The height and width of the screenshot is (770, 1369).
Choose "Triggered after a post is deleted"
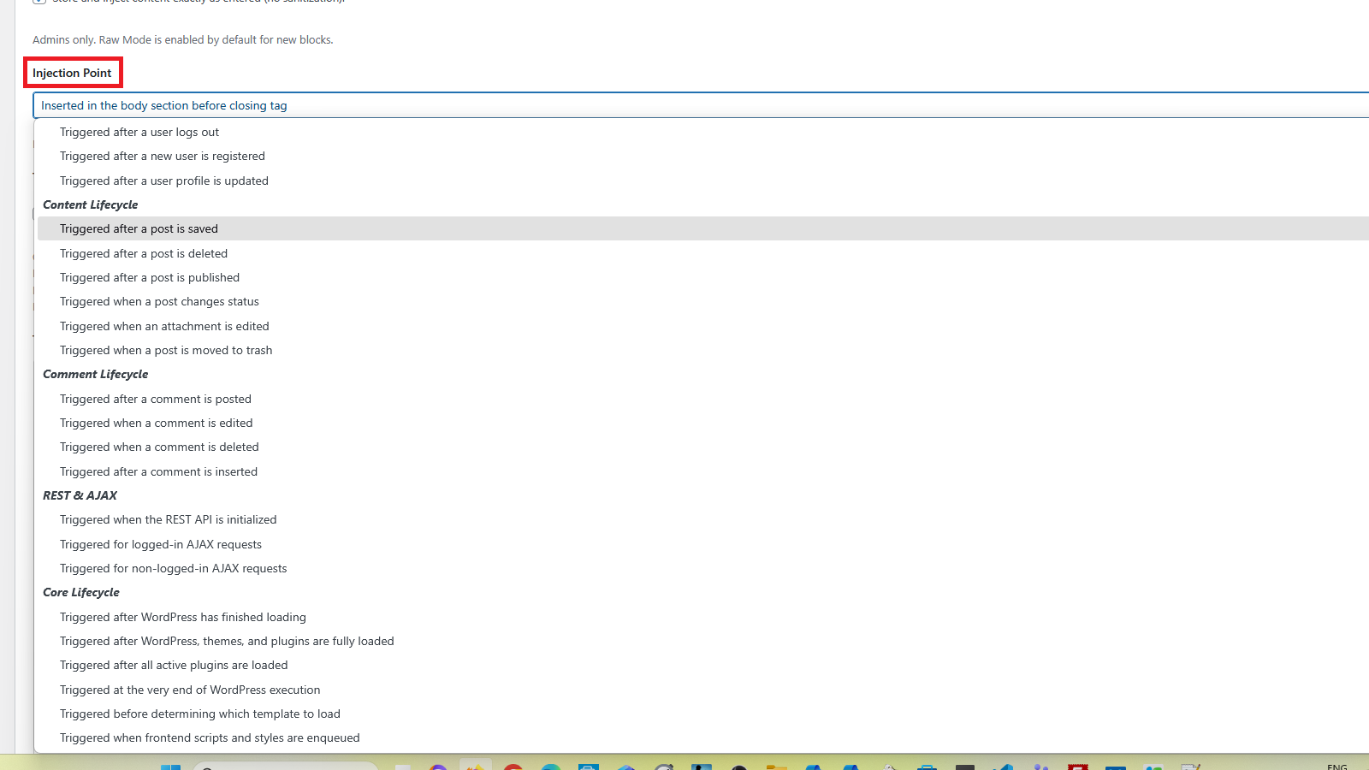[x=702, y=253]
